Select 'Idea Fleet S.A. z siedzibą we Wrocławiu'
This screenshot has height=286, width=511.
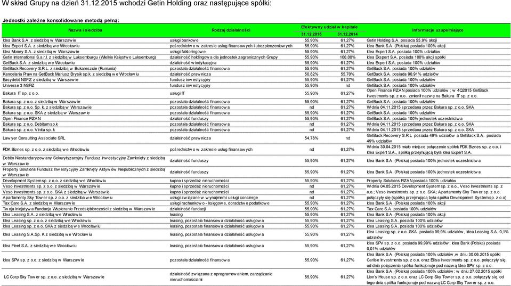coord(39,246)
